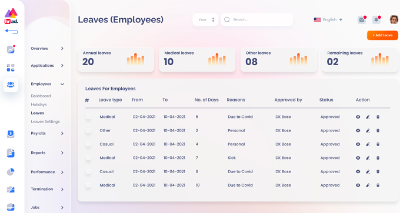View the Medical 7-day leave with eye icon
Screen dimensions: 400x213
[x=358, y=158]
